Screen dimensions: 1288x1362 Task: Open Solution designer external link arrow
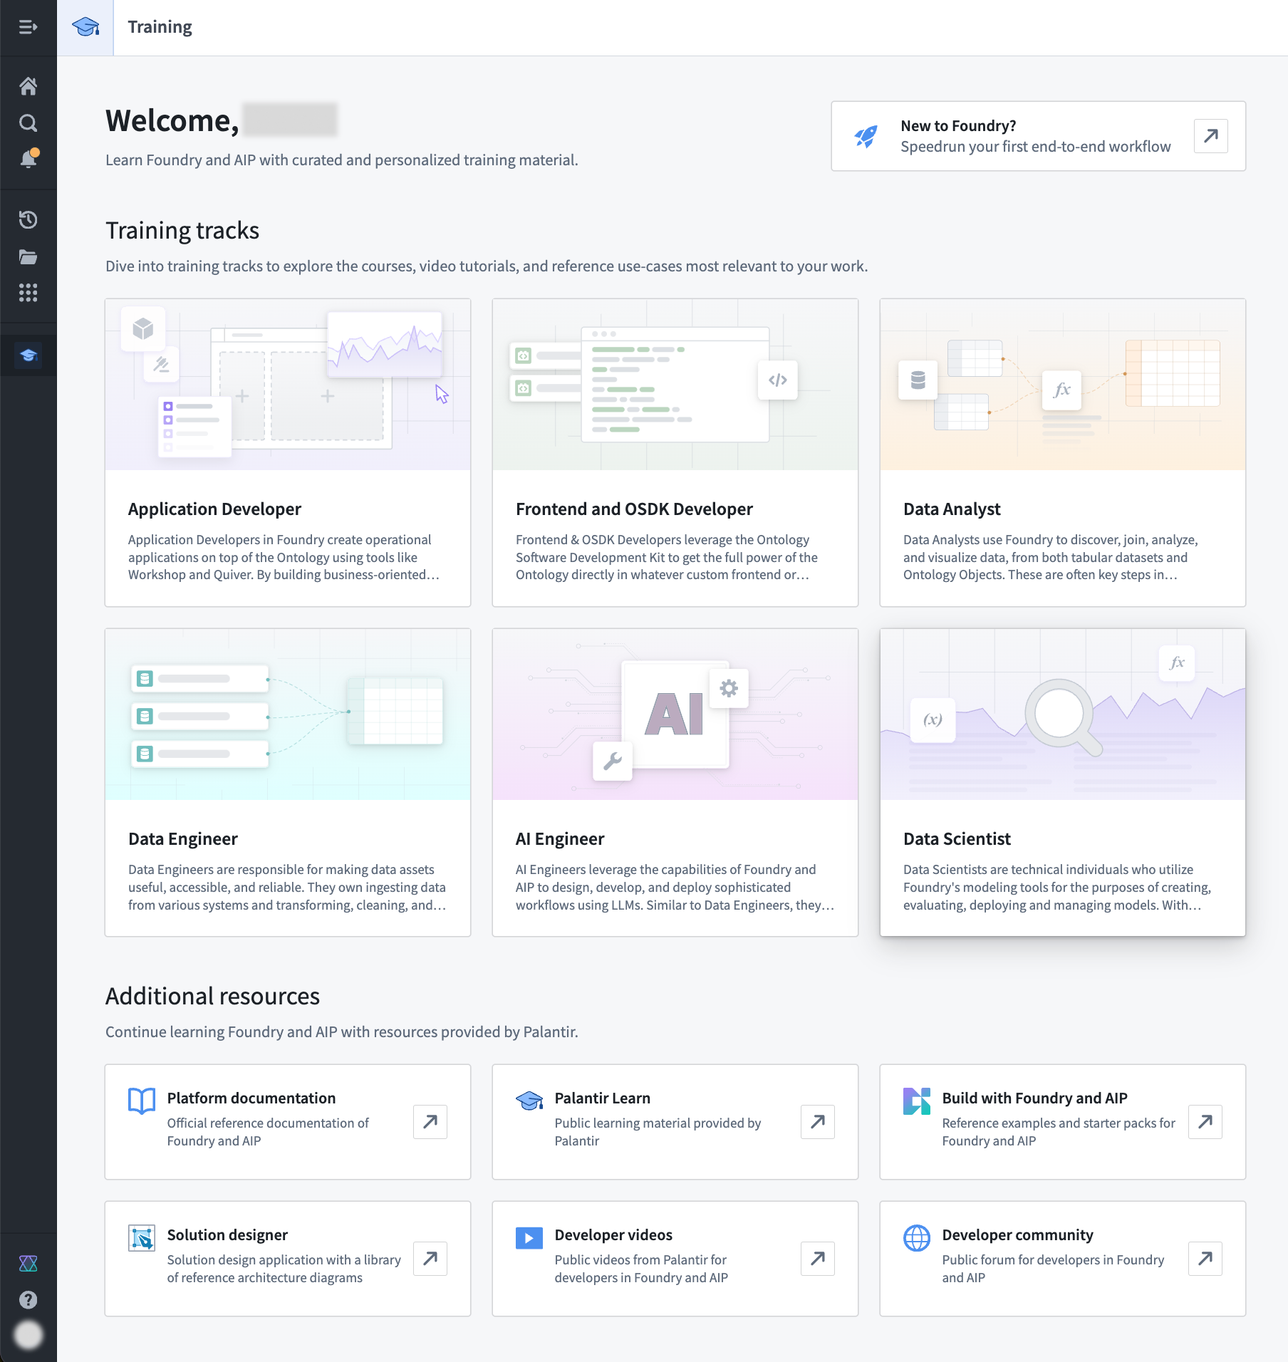430,1258
